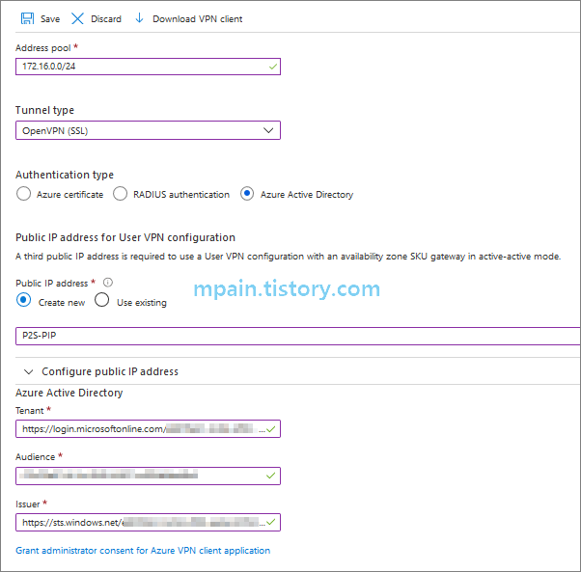Click the Audience input field
Screen dimensions: 581x572
(x=148, y=476)
